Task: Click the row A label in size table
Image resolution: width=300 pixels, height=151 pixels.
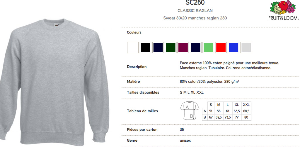Action: pyautogui.click(x=205, y=111)
